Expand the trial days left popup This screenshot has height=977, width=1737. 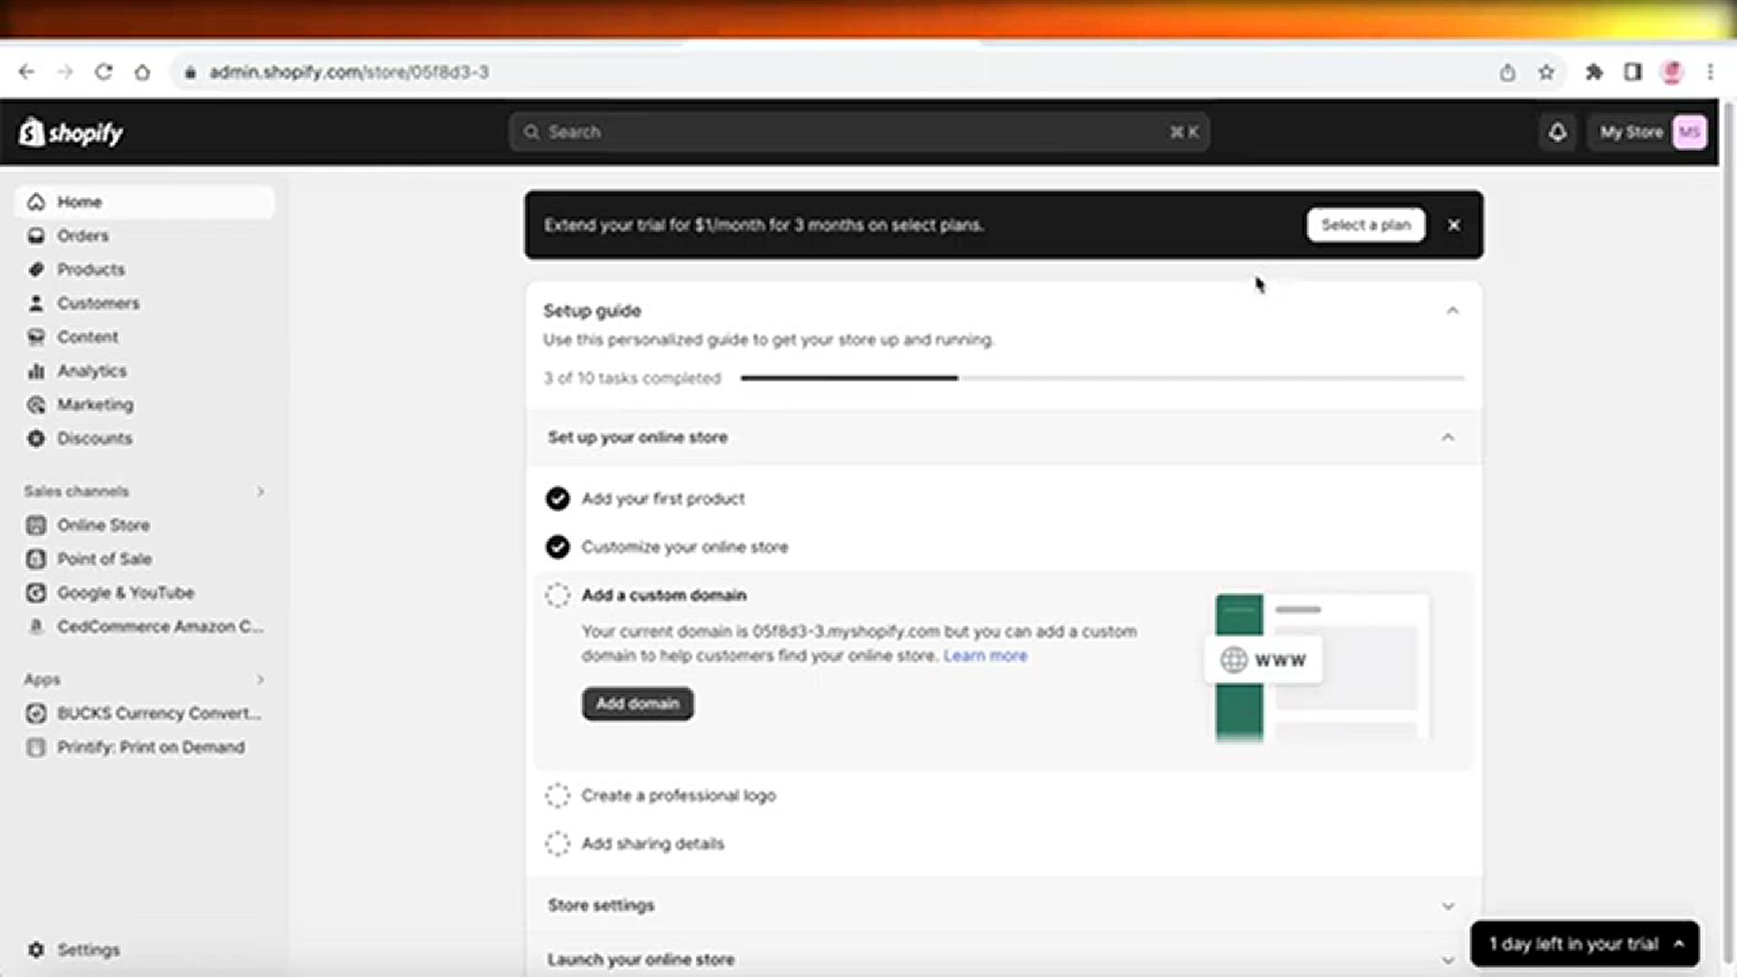[x=1585, y=944]
